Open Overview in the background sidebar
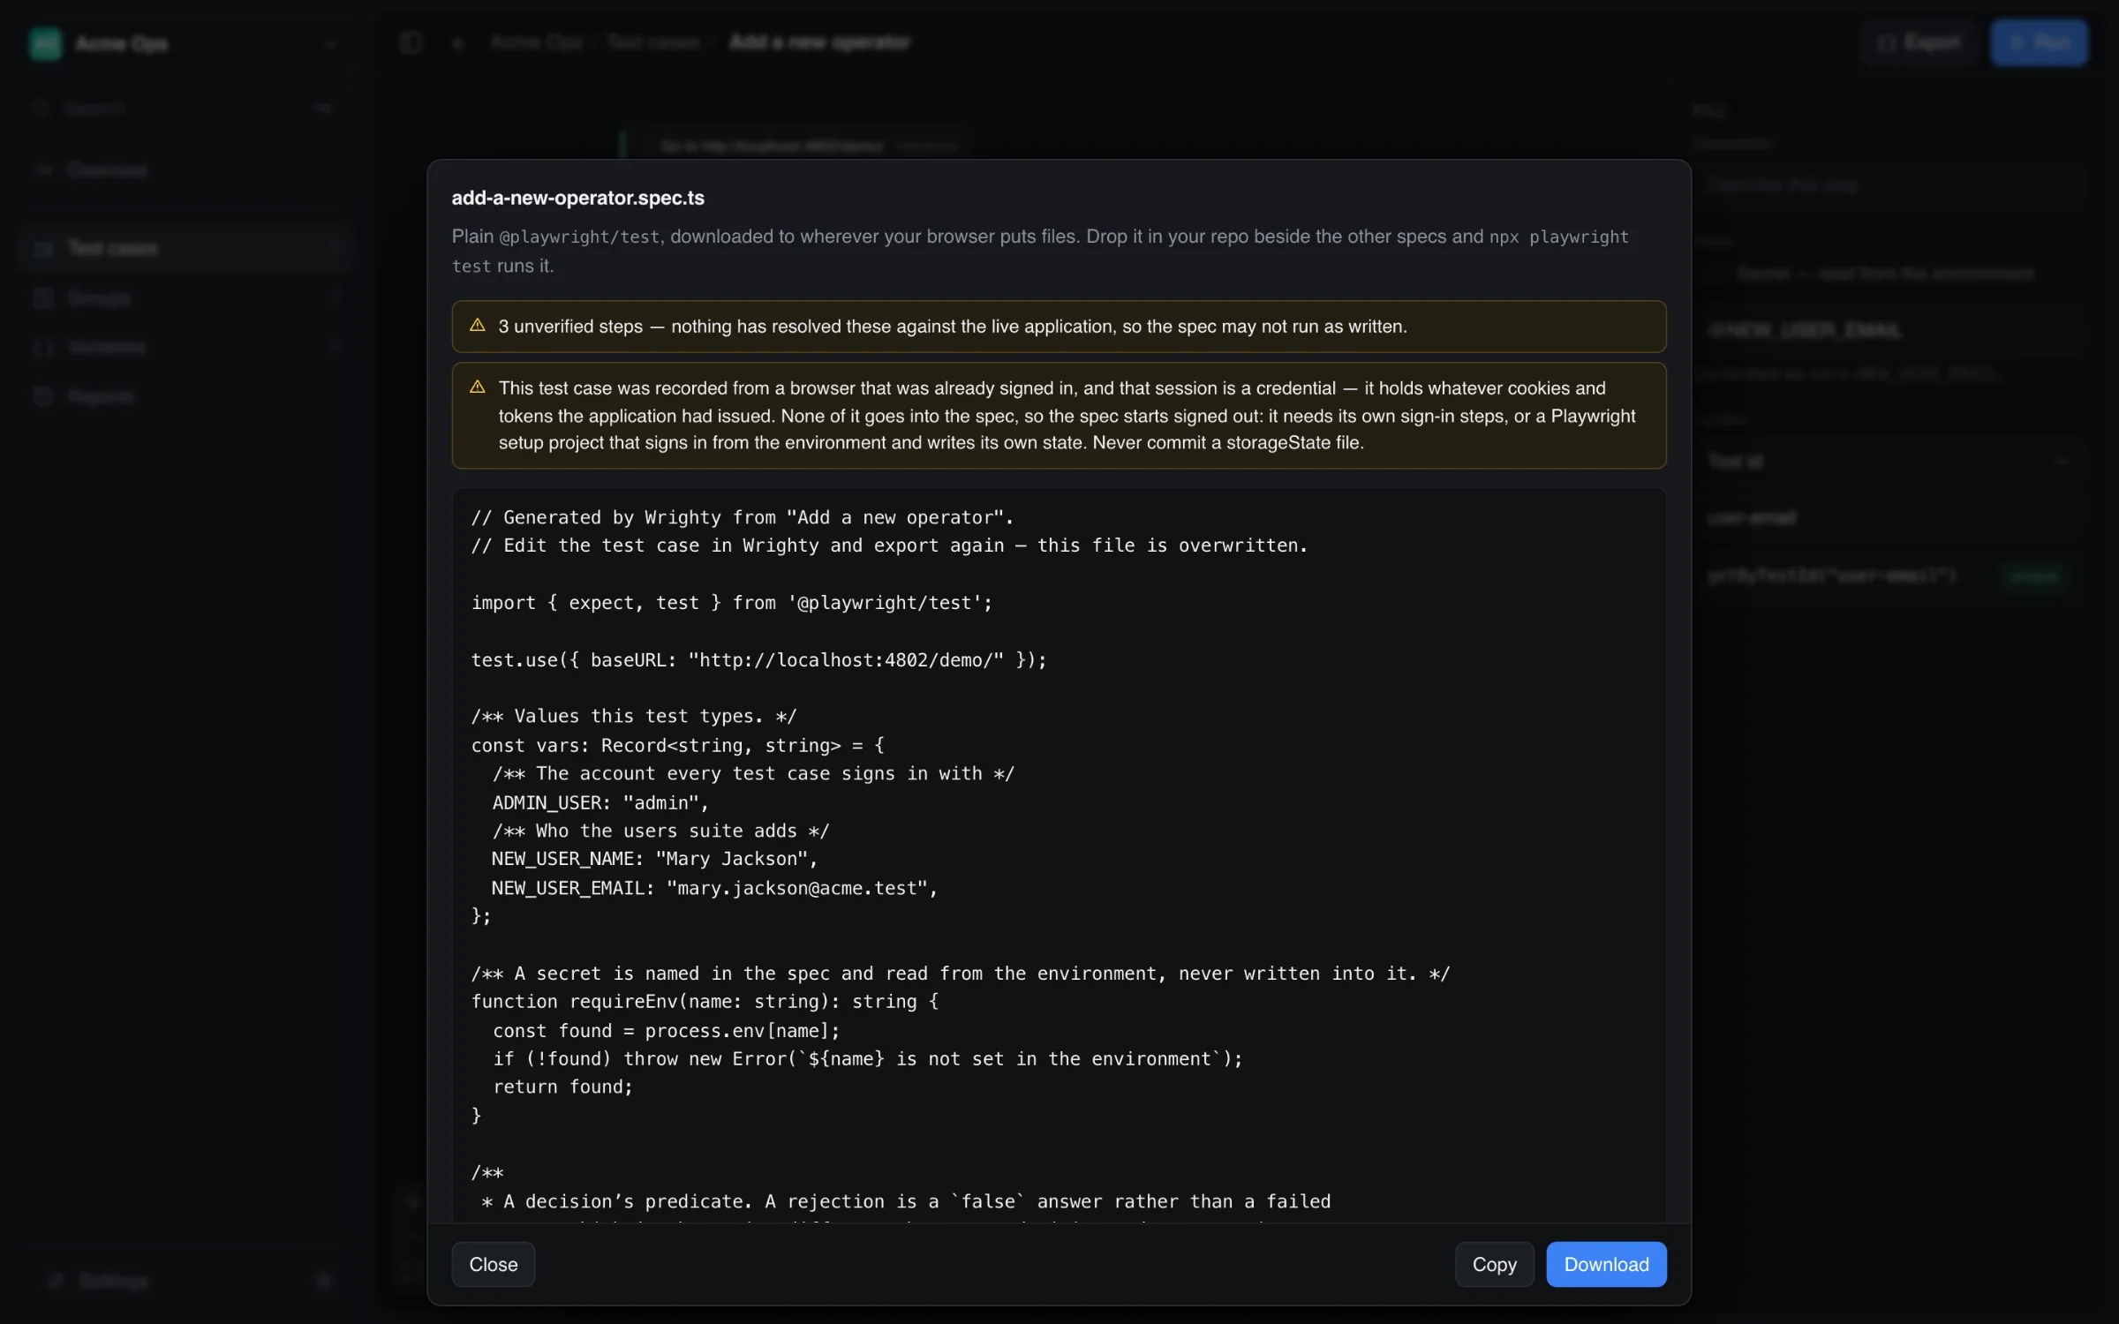The image size is (2119, 1324). pyautogui.click(x=185, y=169)
